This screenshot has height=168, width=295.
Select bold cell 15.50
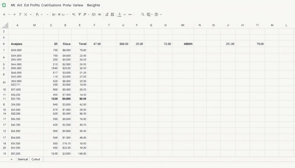(54, 99)
